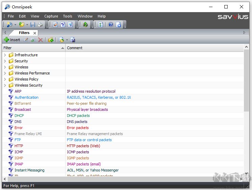Click the left tab scroll arrow

[5, 33]
